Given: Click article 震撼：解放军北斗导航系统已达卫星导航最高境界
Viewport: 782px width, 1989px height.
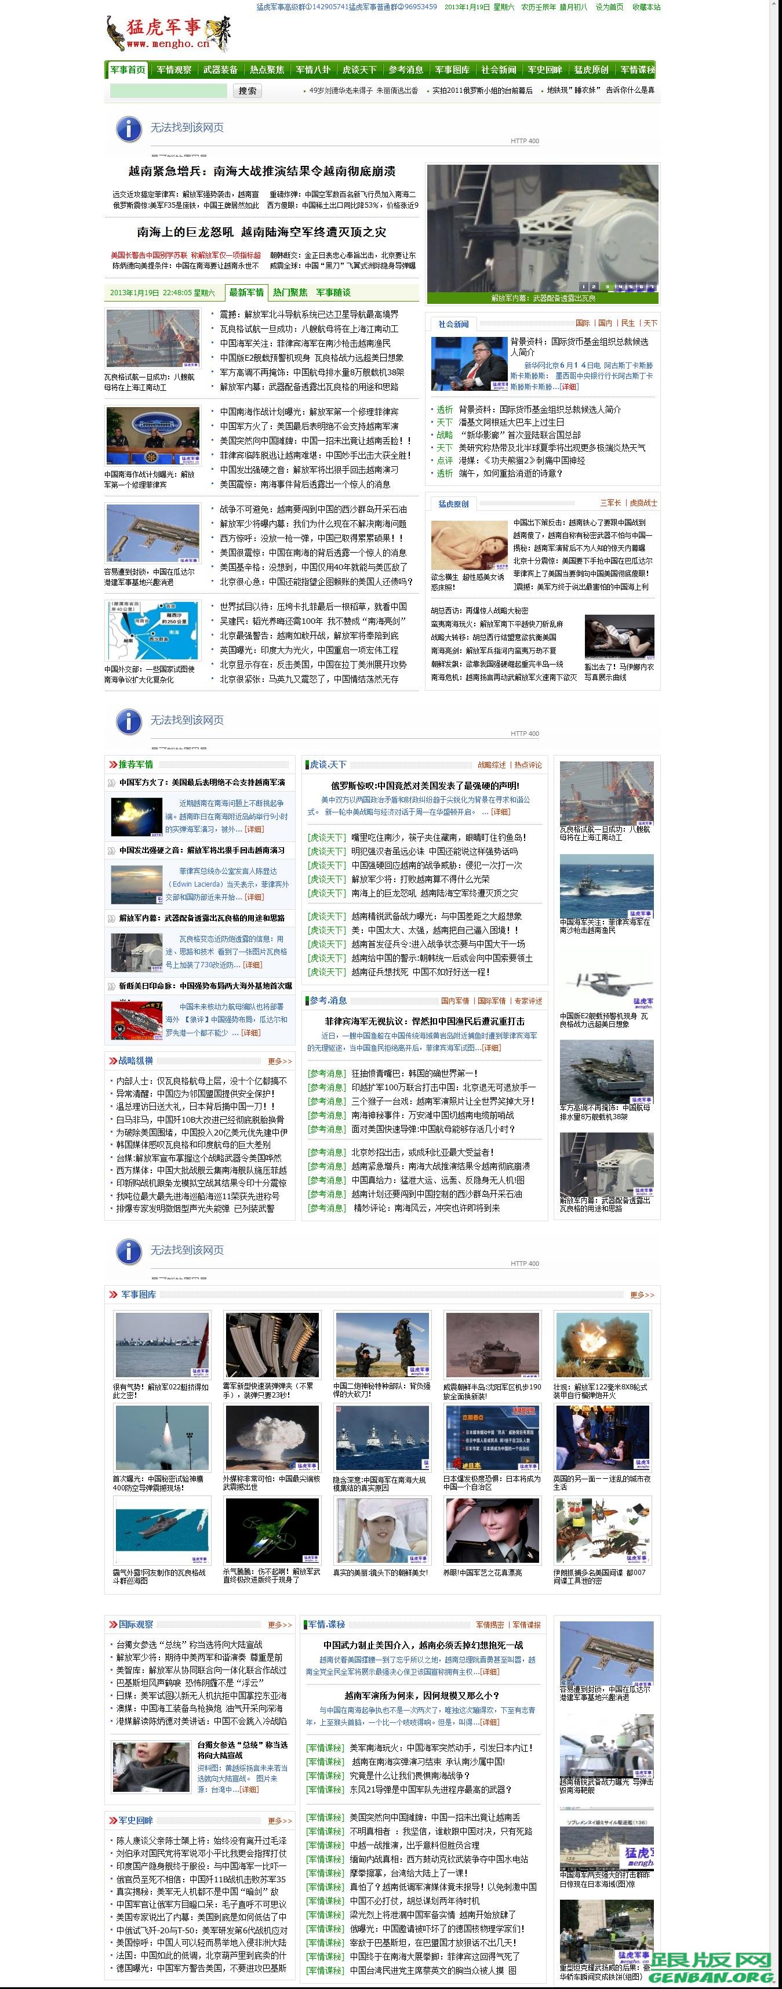Looking at the screenshot, I should click(309, 314).
